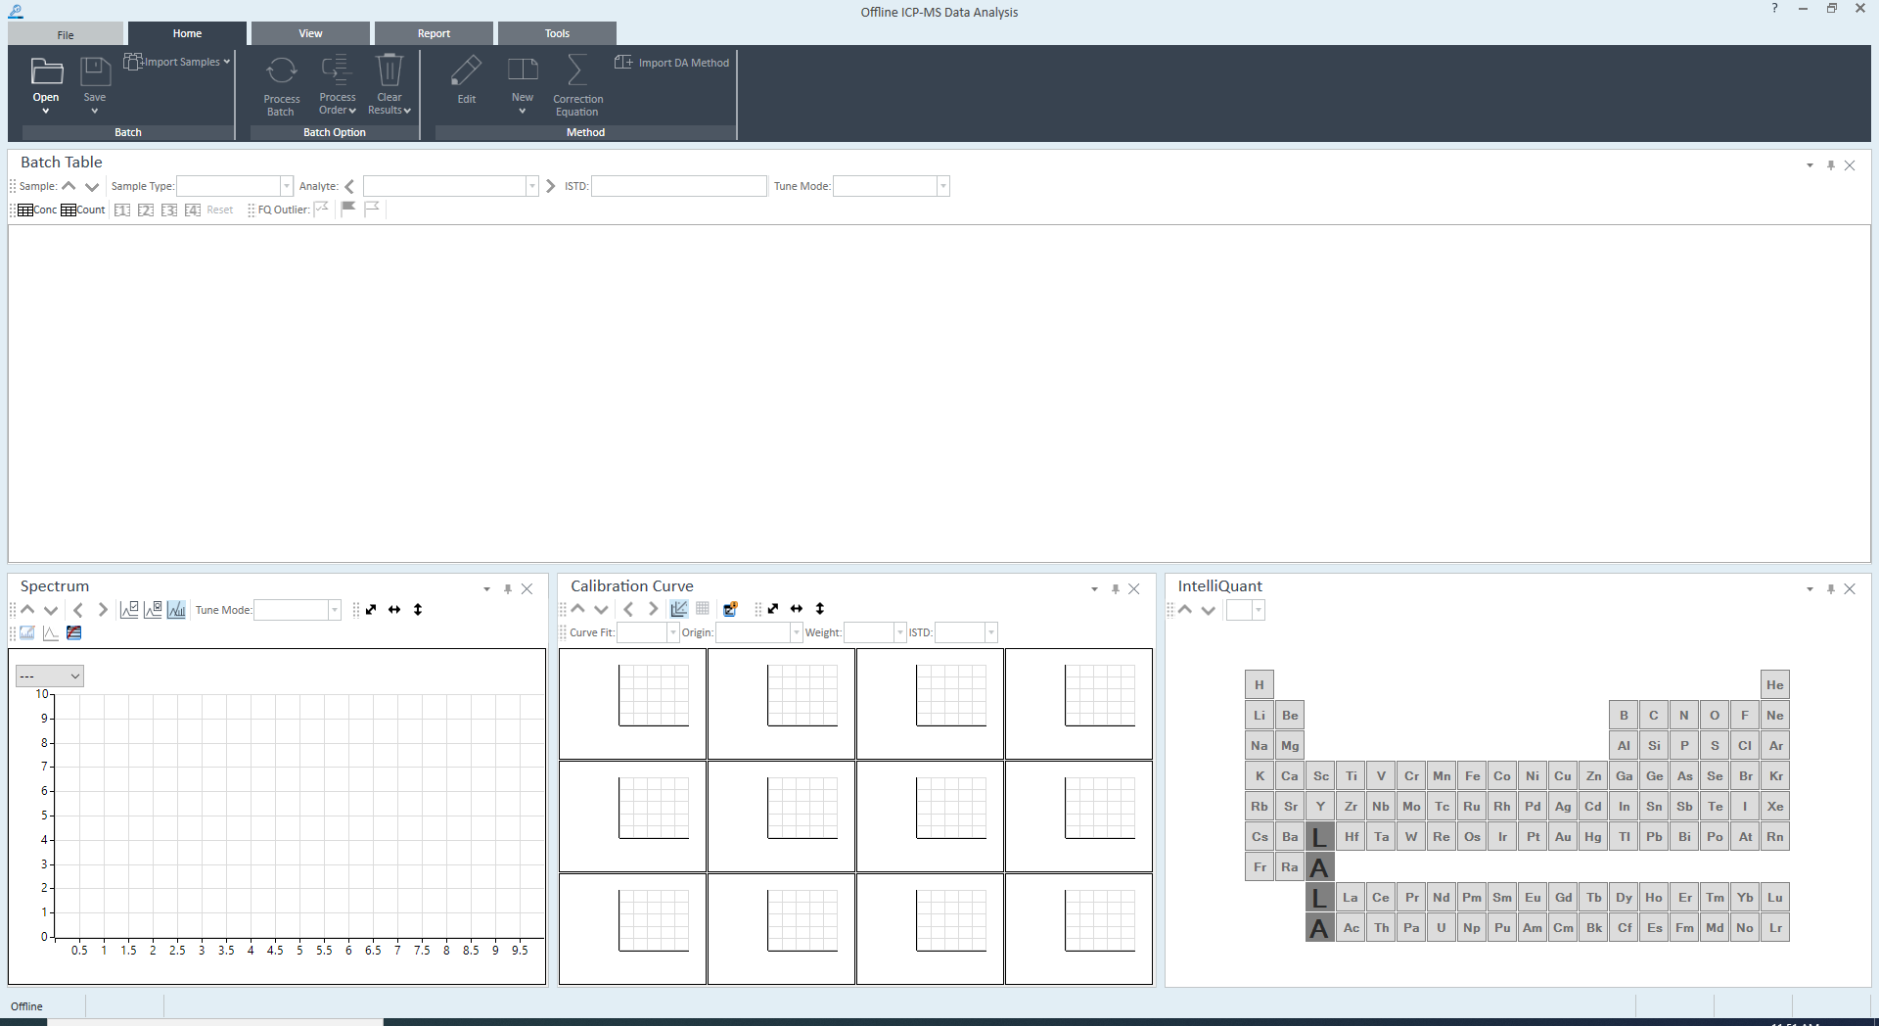Toggle the Count table view
Image resolution: width=1879 pixels, height=1026 pixels.
point(83,210)
